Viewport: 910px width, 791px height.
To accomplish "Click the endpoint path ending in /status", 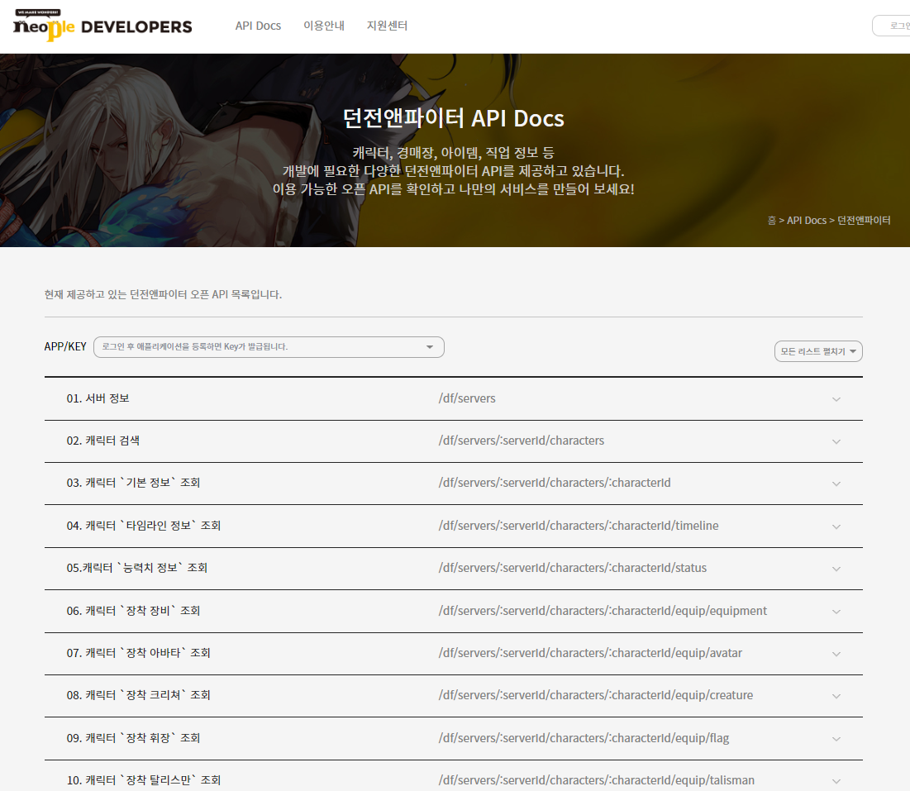I will 573,568.
